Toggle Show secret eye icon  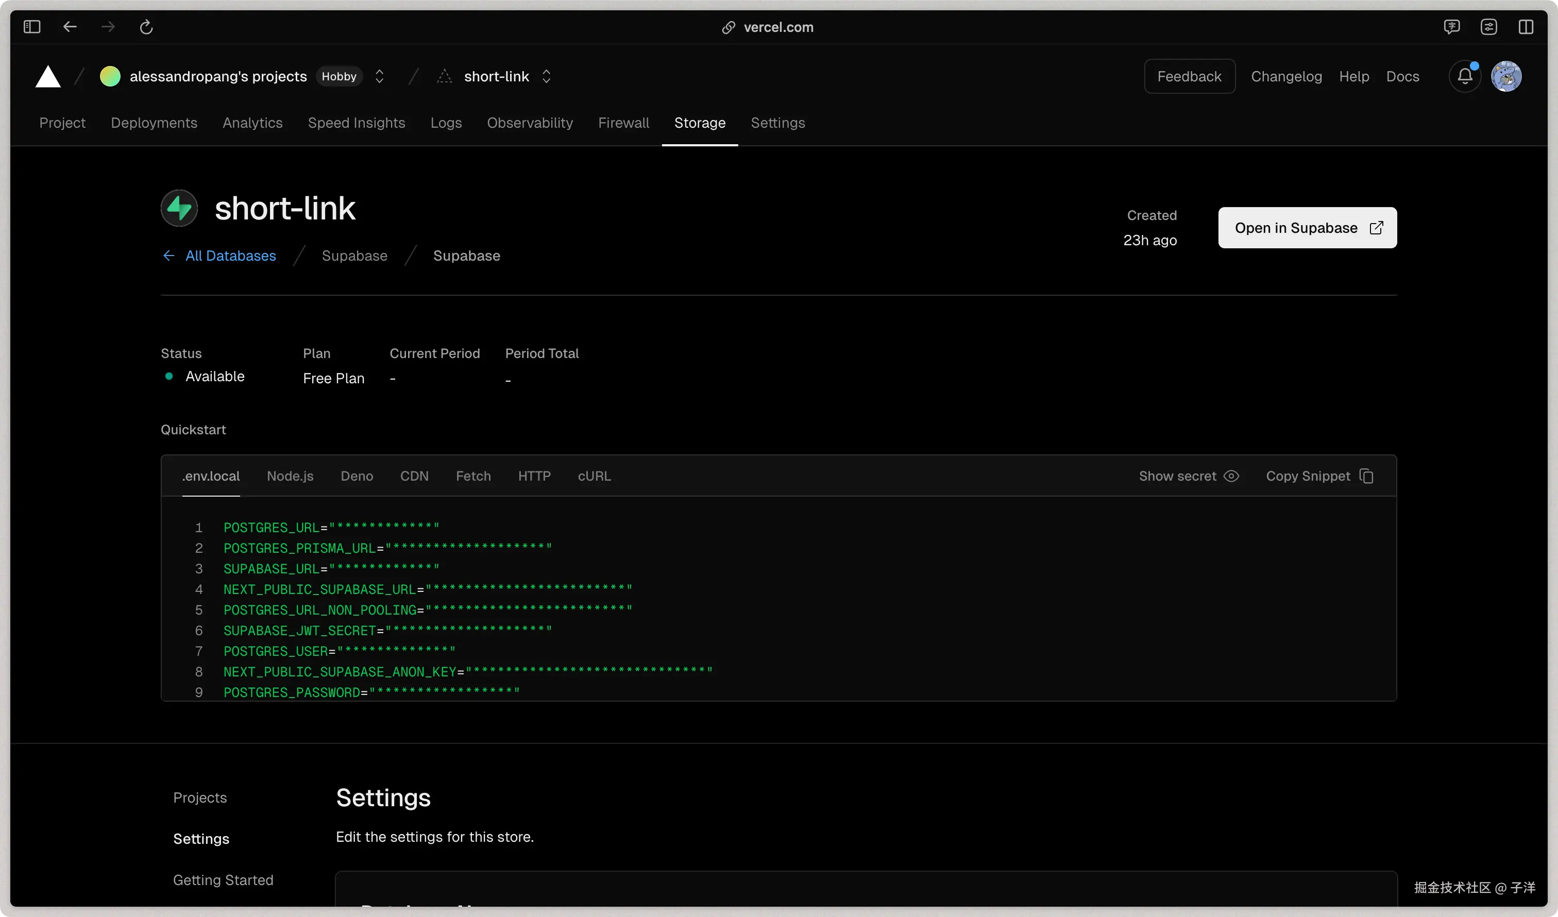(x=1231, y=476)
